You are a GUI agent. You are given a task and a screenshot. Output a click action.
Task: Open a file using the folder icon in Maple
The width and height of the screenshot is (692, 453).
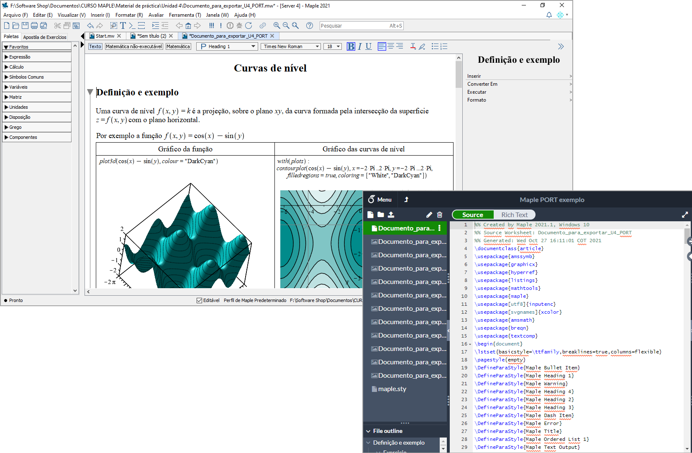pos(16,26)
